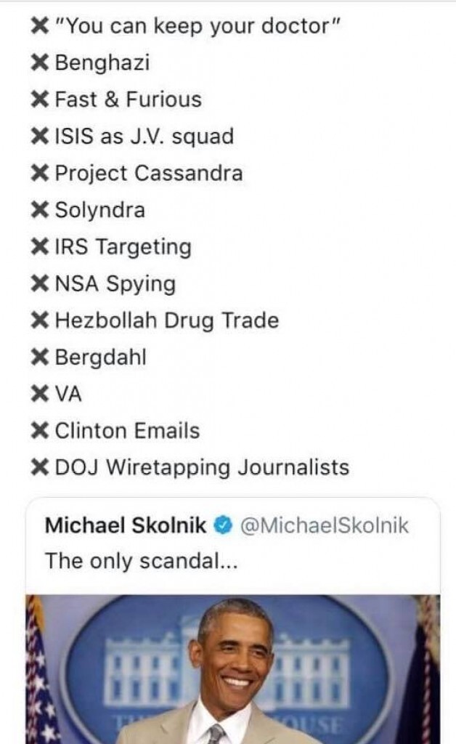Click the "DOJ Wiretapping Journalists" text line
The image size is (456, 744).
click(202, 467)
